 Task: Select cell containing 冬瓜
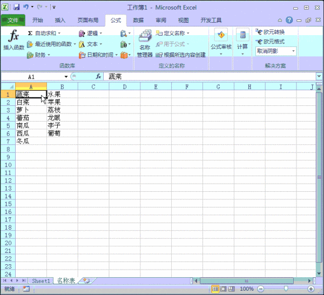pyautogui.click(x=31, y=141)
